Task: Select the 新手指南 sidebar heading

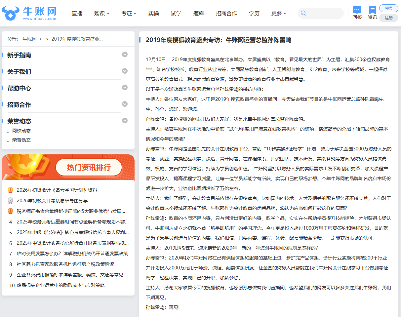Action: point(19,55)
